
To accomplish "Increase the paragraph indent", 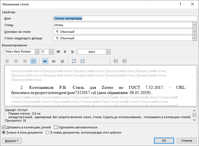I will click(124, 61).
